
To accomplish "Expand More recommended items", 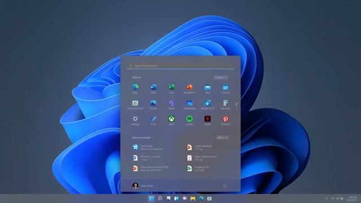I will [222, 138].
